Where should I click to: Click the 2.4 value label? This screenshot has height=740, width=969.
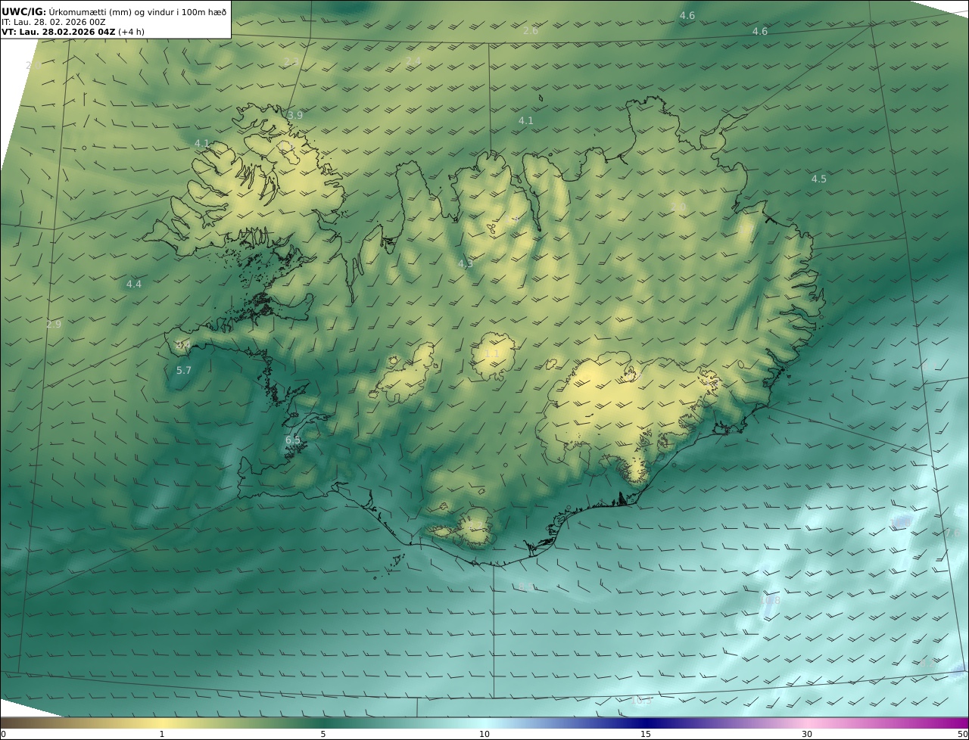click(x=413, y=61)
